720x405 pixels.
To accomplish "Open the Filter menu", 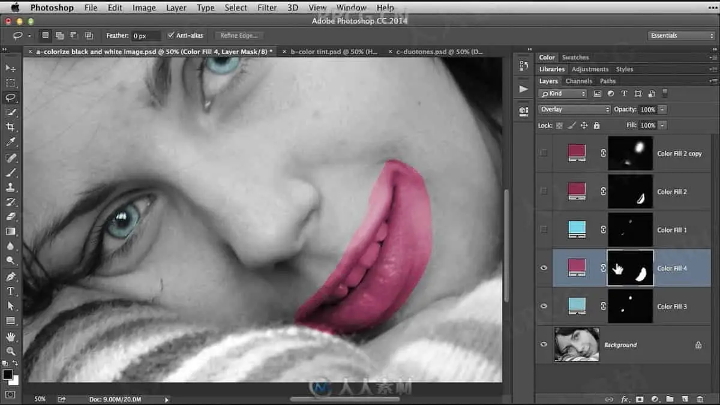I will tap(267, 8).
